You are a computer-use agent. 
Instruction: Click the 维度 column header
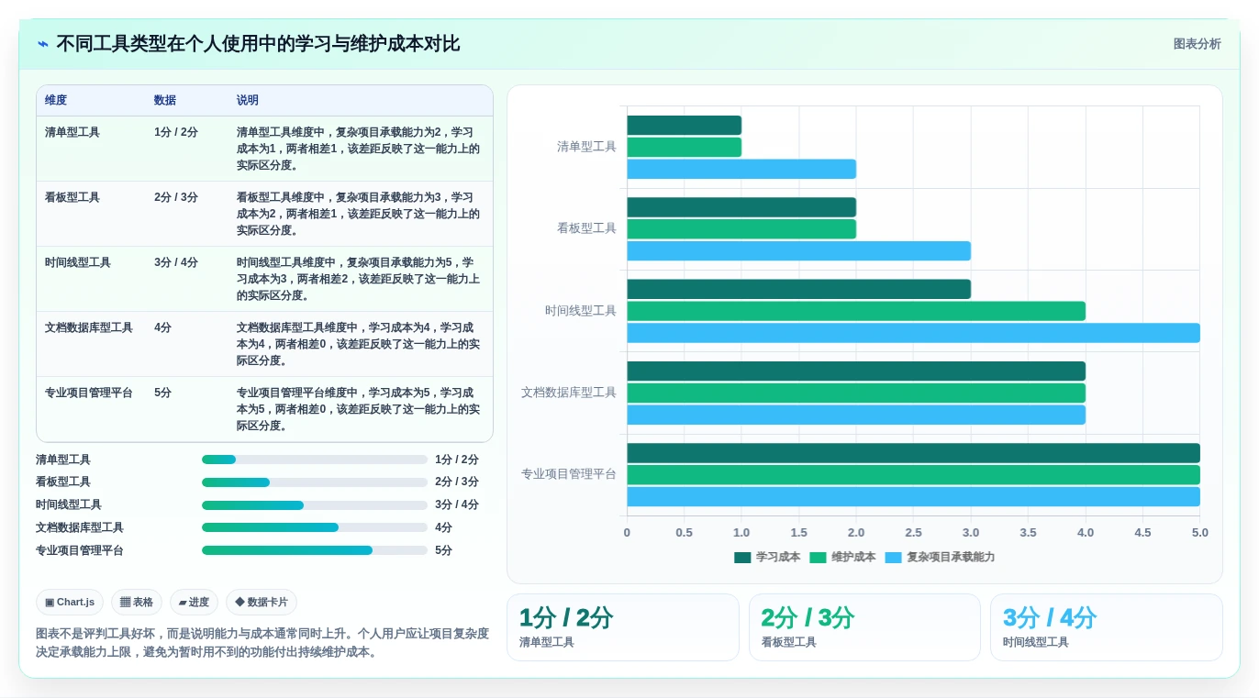56,100
